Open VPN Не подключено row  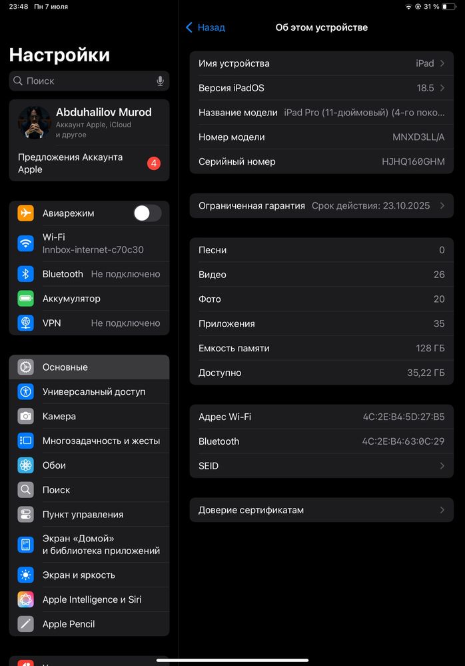[x=89, y=323]
